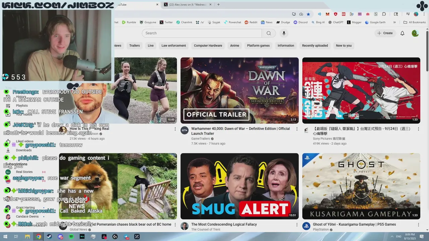
Task: Close the Alex Jones on X tab
Action: 210,5
